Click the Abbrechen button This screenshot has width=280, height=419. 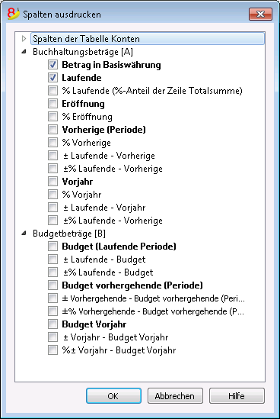coord(175,396)
